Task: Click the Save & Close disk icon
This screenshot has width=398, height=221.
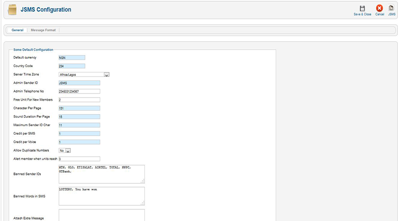Action: tap(362, 8)
